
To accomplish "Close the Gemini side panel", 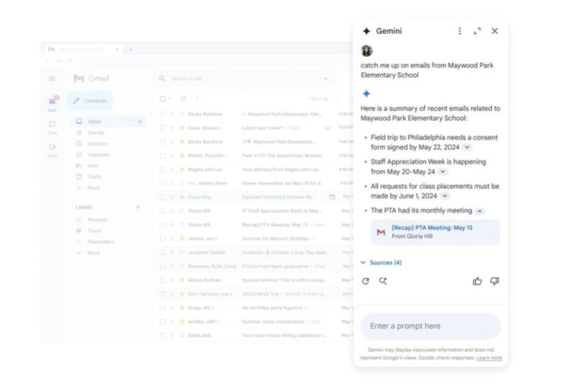I will [x=495, y=31].
